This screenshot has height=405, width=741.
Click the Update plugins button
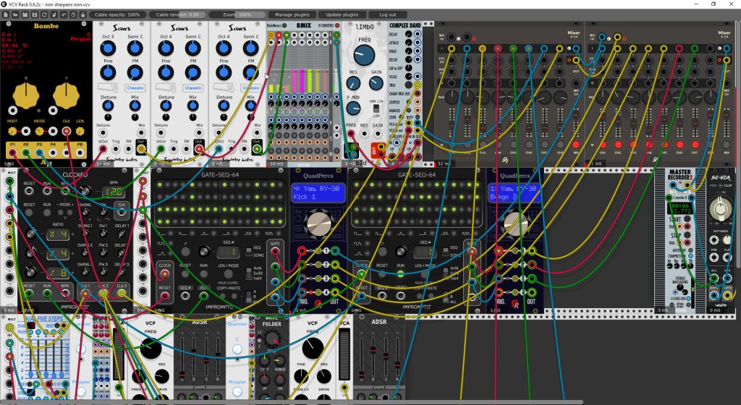tap(342, 14)
